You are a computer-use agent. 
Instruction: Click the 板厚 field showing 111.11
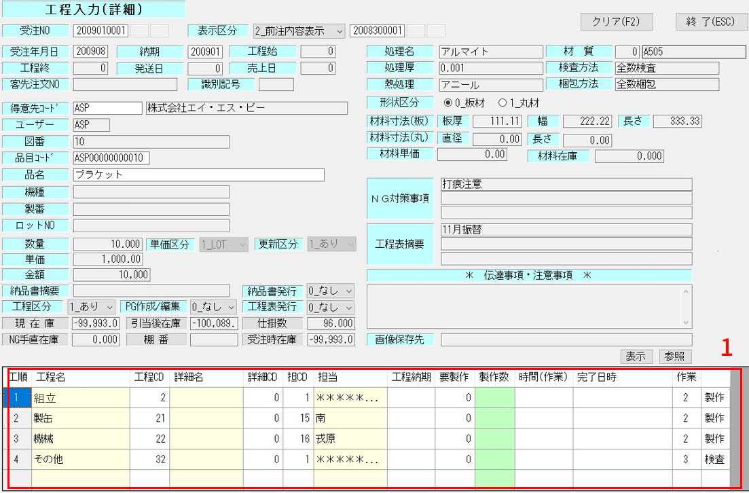[x=497, y=121]
